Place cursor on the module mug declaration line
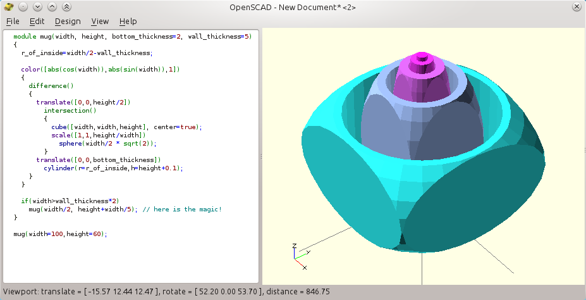The image size is (586, 300). click(133, 37)
